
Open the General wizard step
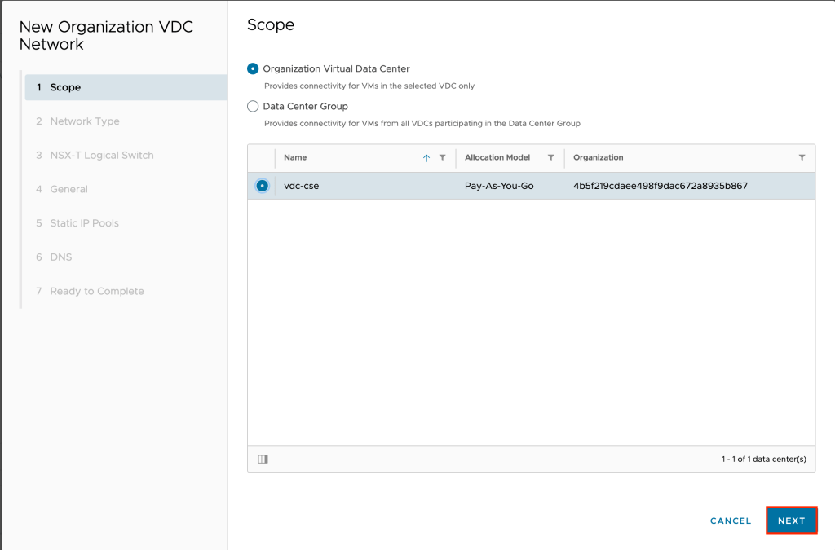[x=68, y=189]
